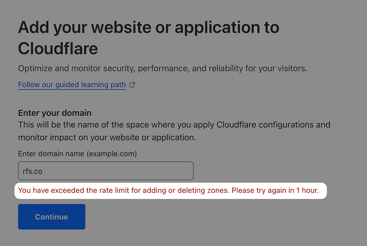Open the guided learning path link
The image size is (367, 246).
(72, 85)
